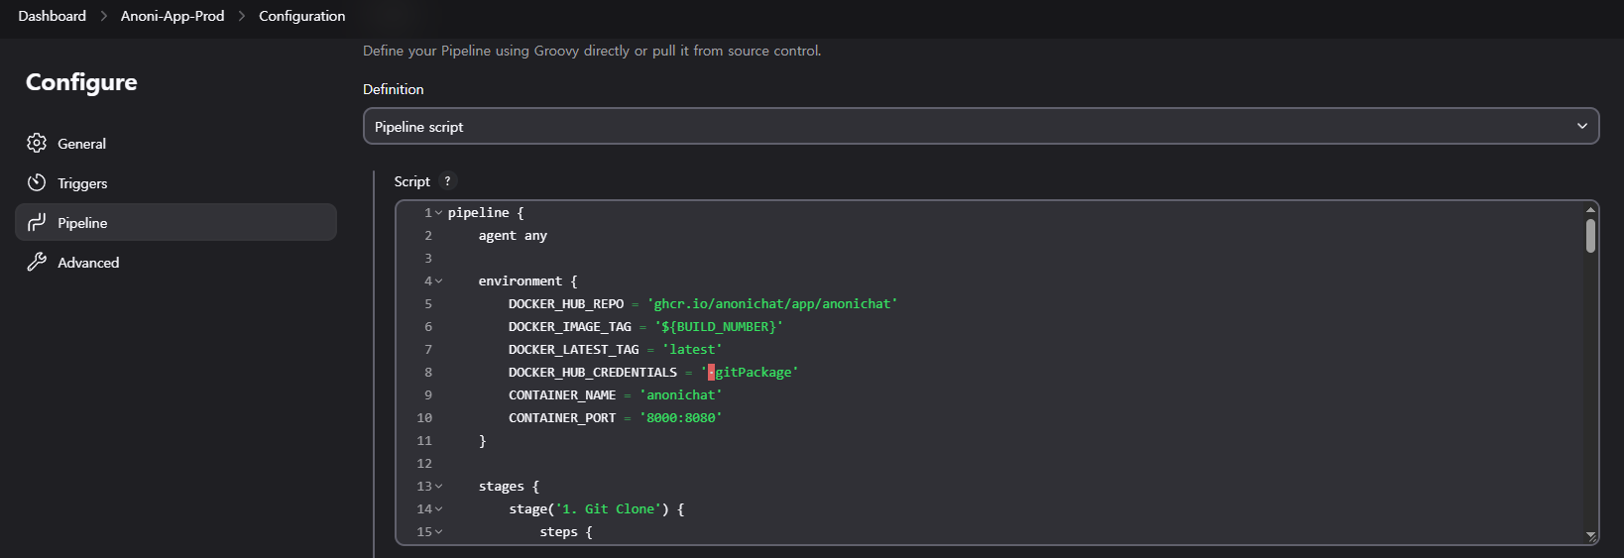Go to General section
The image size is (1624, 558).
coord(175,144)
